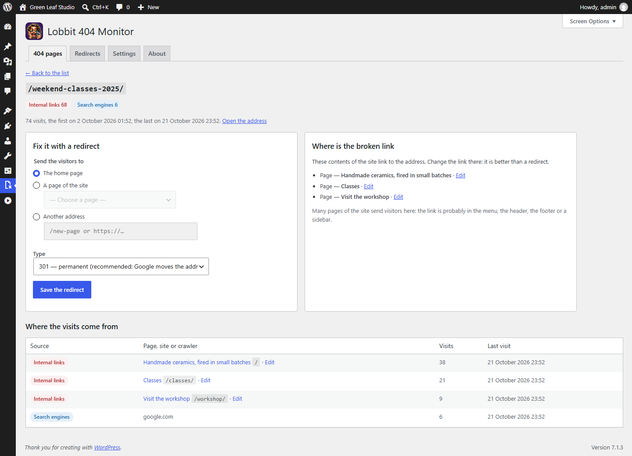Screen dimensions: 632x456
Task: Click the 'Open the address' link
Action: click(244, 121)
